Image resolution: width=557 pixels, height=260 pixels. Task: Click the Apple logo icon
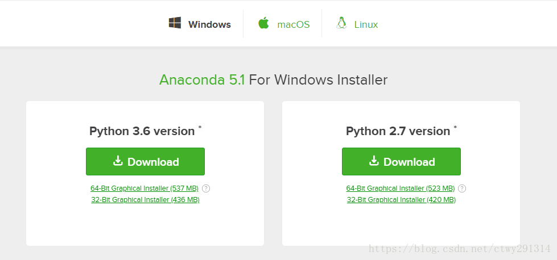pos(263,23)
